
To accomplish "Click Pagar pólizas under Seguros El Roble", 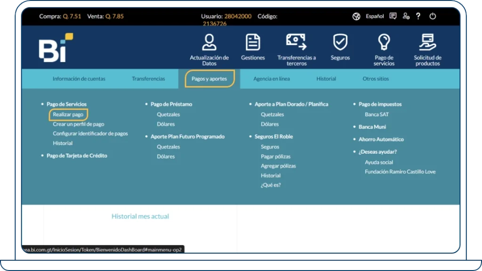I will click(276, 156).
